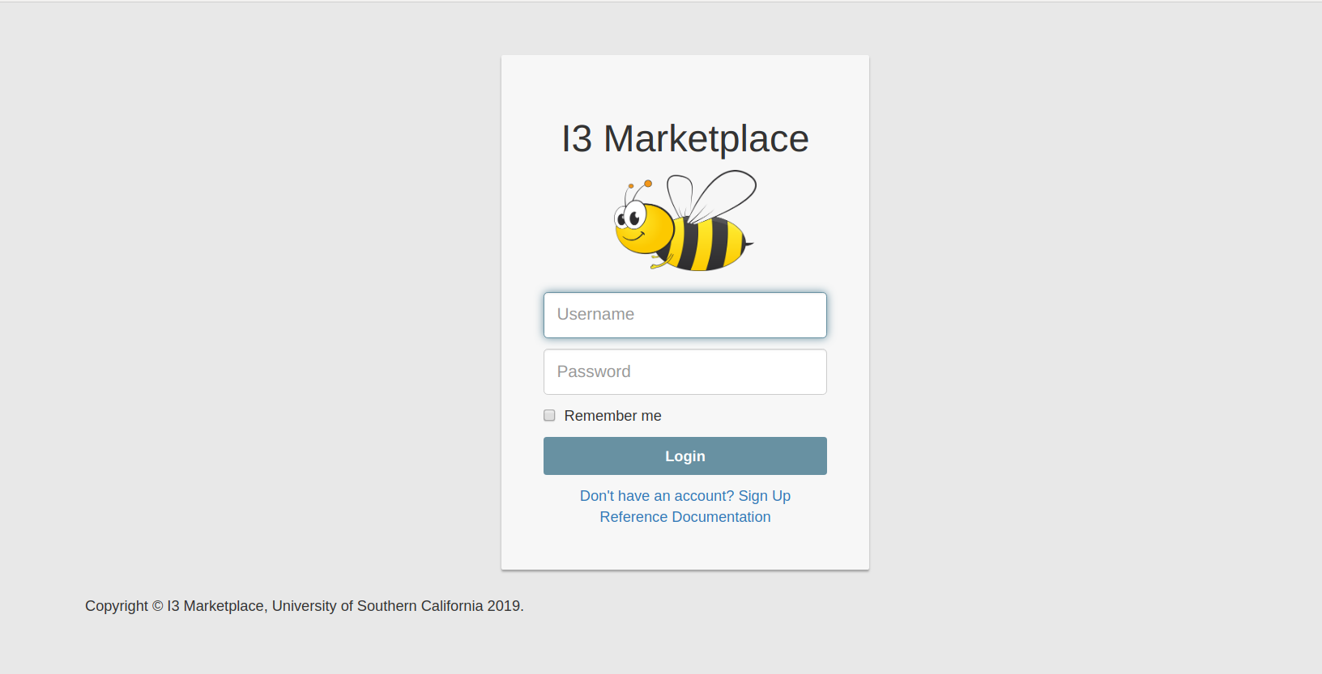Select the Password input field
This screenshot has height=674, width=1322.
(x=685, y=372)
